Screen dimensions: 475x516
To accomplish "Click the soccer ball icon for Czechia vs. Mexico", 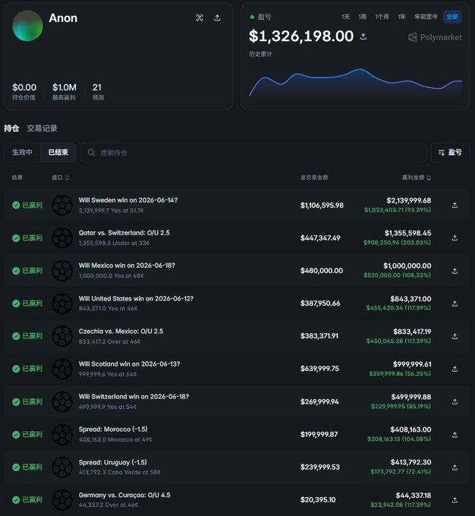I will coord(62,336).
